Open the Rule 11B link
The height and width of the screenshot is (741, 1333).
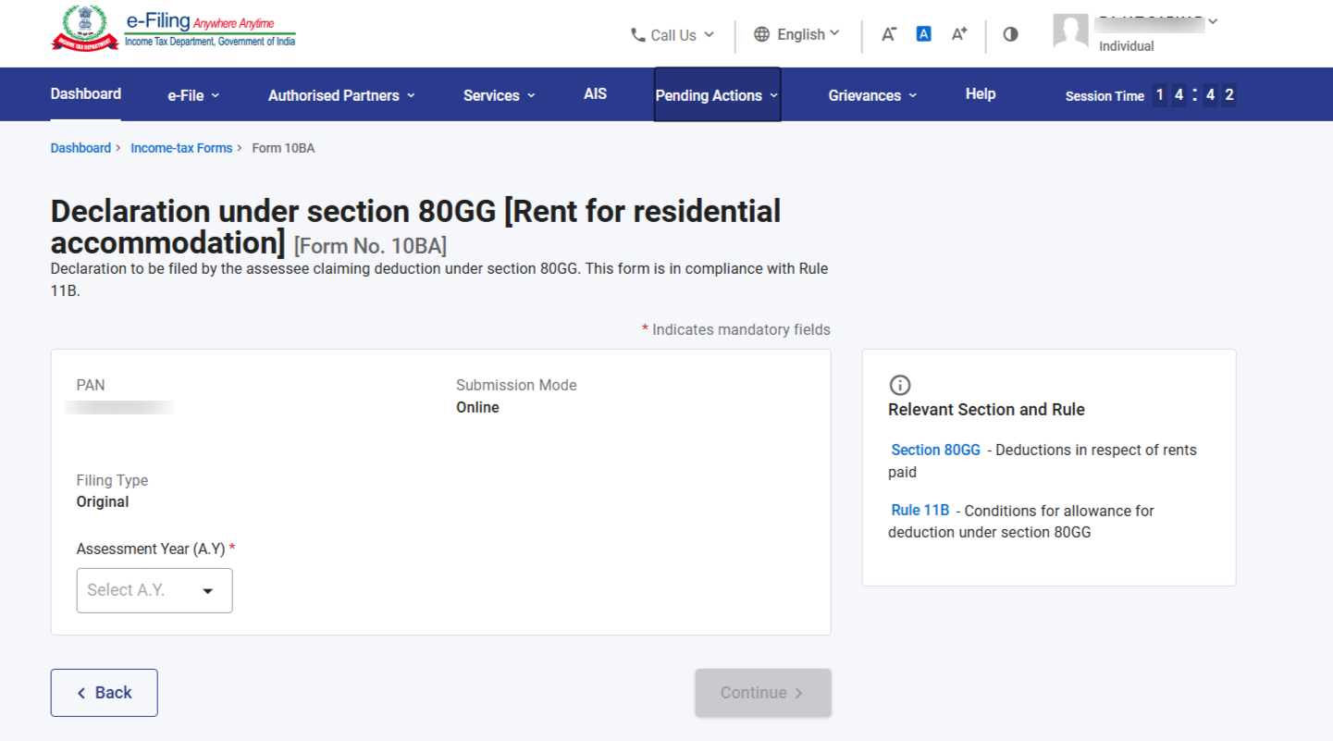point(920,511)
